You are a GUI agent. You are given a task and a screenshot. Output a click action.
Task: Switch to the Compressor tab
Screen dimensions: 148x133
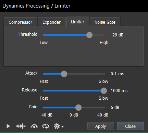[x=21, y=22]
